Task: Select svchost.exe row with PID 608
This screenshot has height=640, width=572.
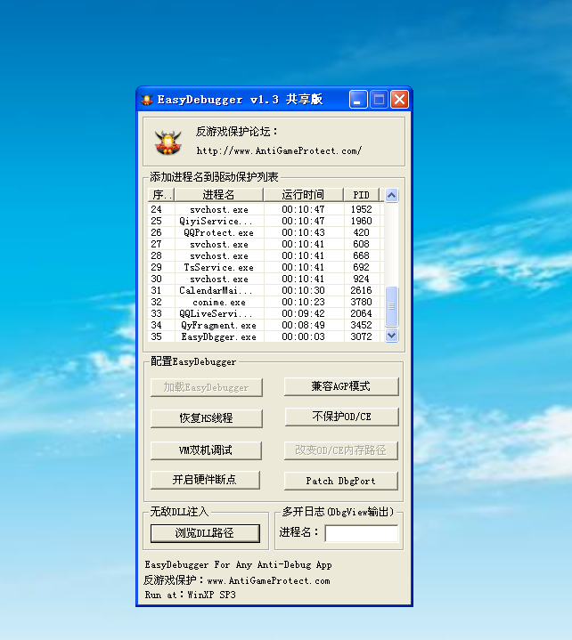Action: (266, 244)
